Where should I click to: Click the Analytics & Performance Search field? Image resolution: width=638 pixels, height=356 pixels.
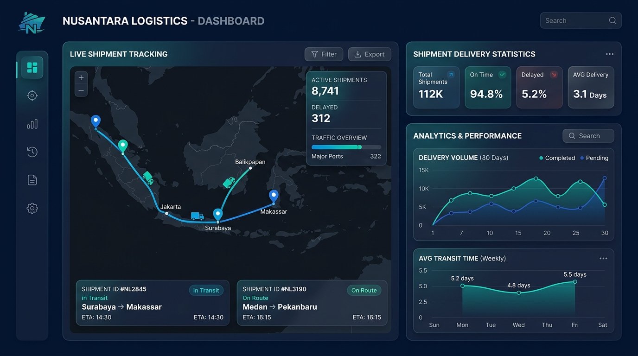(x=588, y=136)
